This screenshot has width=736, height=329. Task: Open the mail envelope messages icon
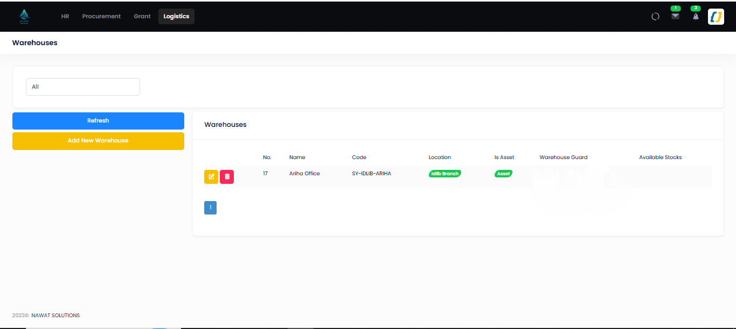[x=675, y=16]
